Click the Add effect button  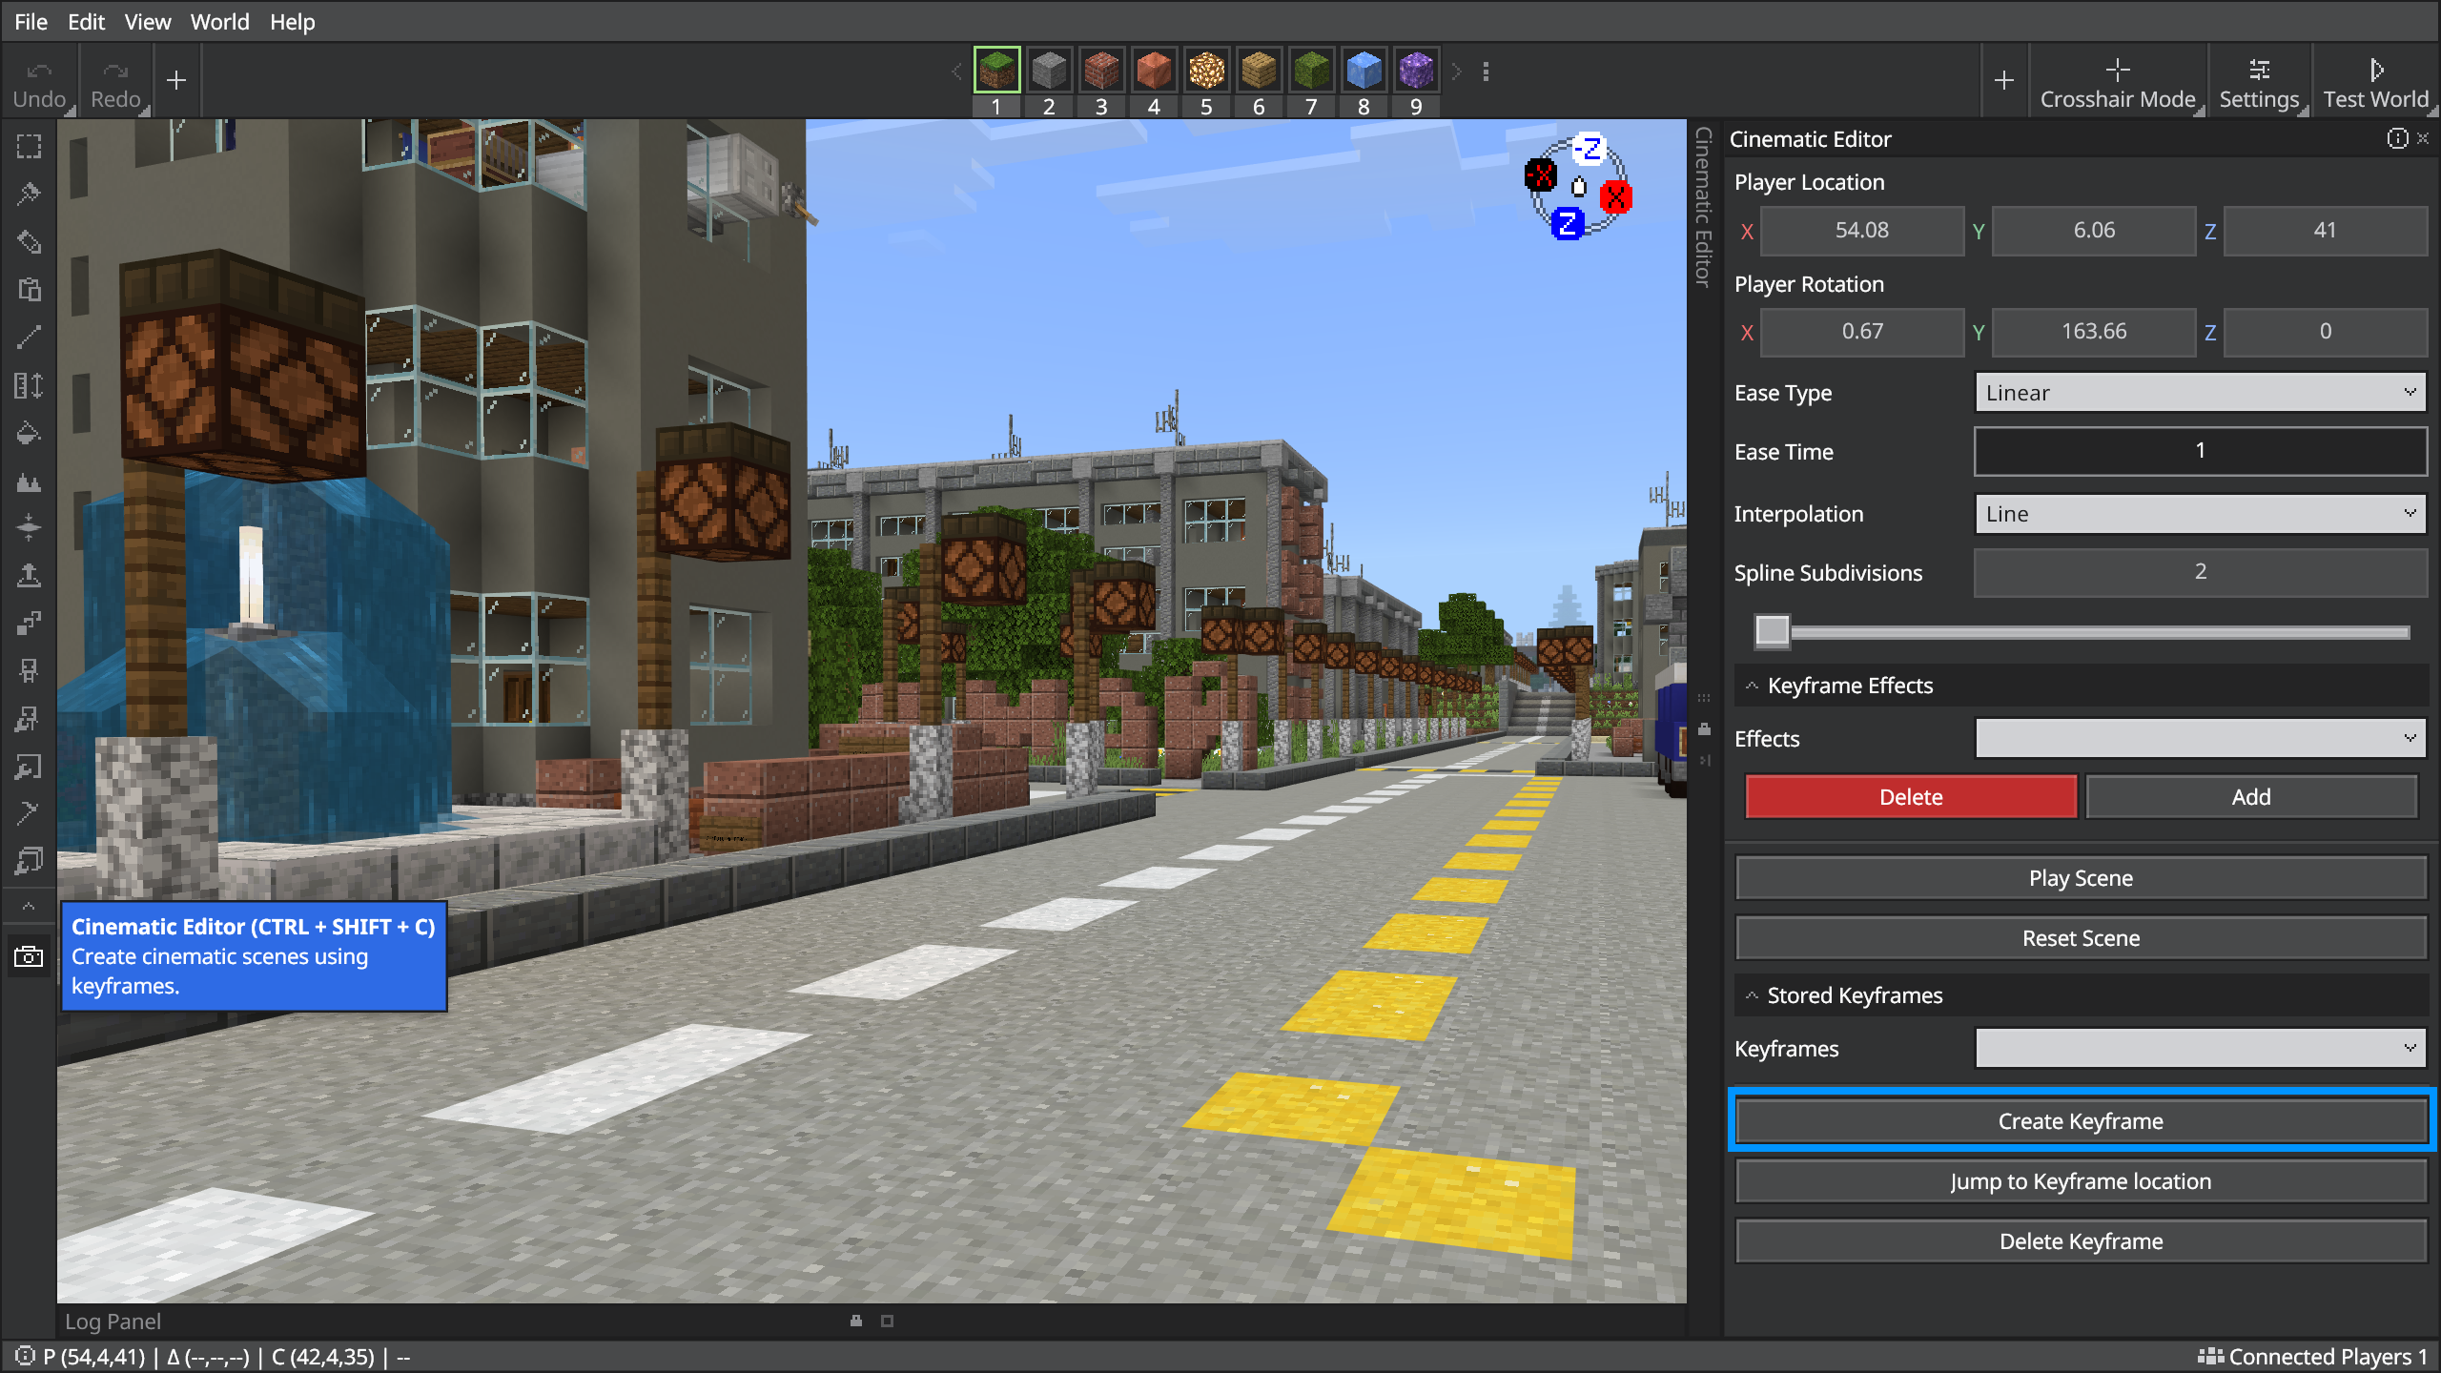tap(2250, 797)
